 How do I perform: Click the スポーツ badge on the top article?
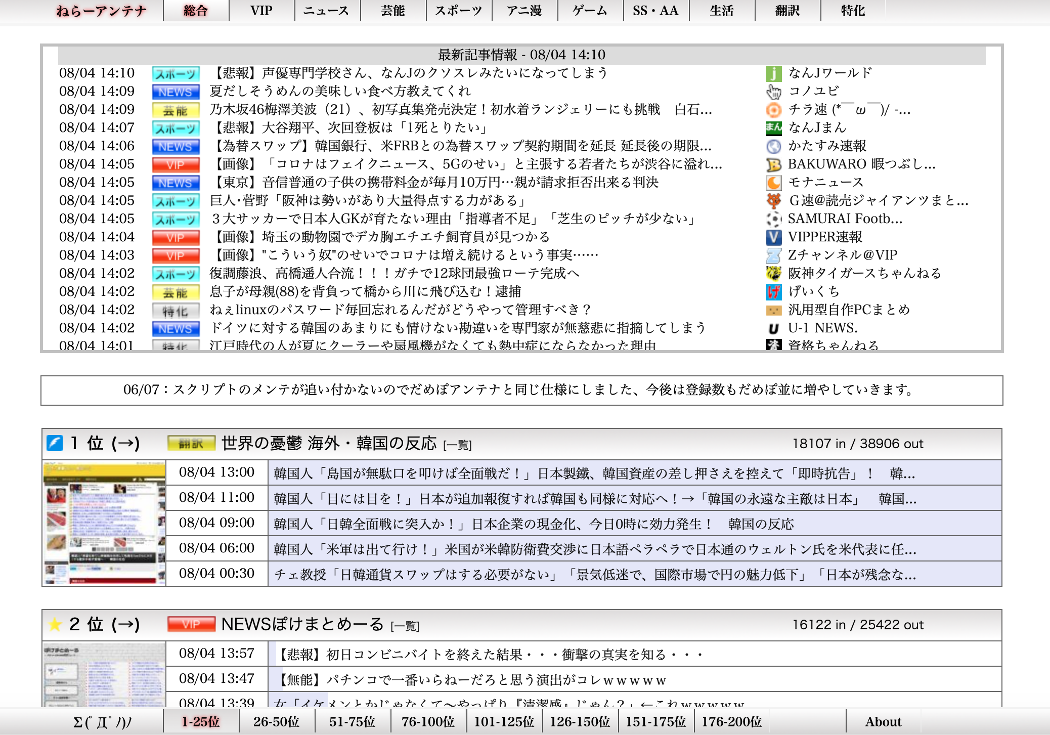(176, 74)
